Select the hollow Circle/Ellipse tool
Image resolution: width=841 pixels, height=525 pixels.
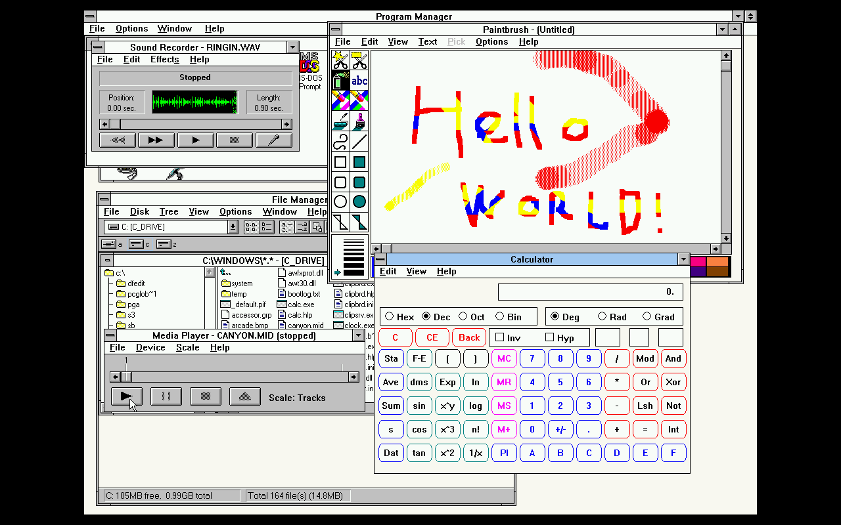point(340,202)
